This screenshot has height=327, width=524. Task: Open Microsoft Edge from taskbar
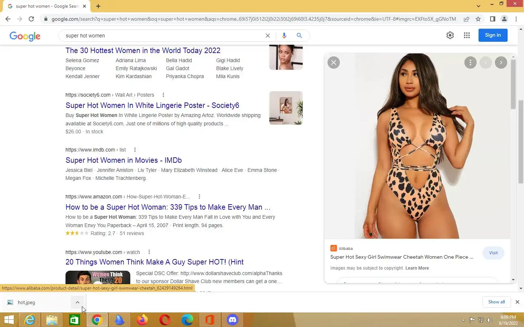[187, 320]
